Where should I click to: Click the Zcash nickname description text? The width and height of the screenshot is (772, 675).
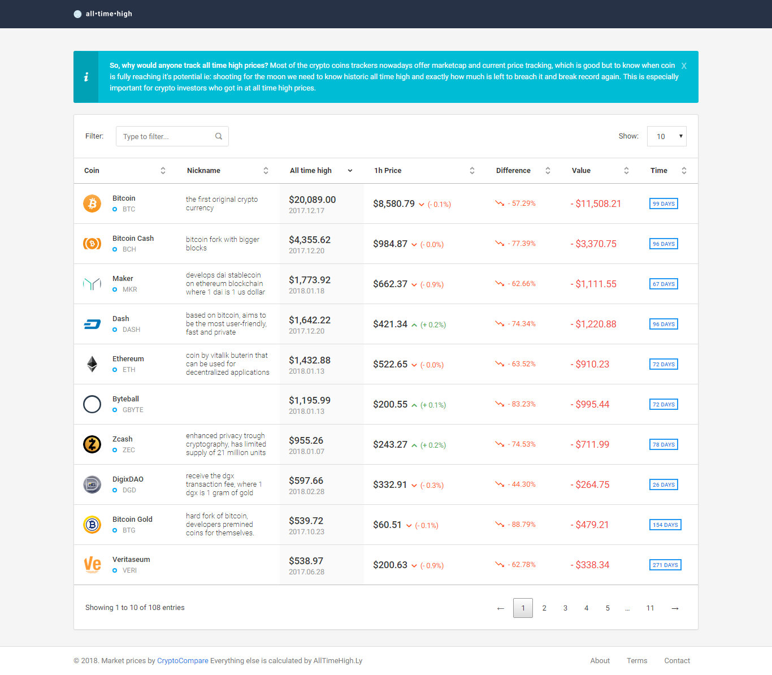pyautogui.click(x=226, y=444)
